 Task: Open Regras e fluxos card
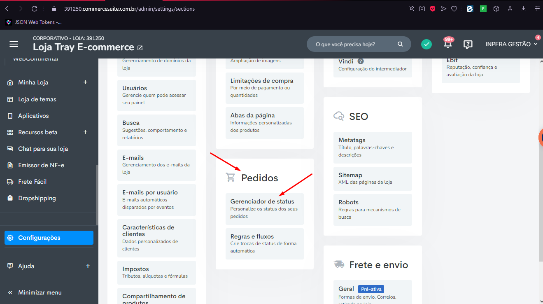click(265, 244)
